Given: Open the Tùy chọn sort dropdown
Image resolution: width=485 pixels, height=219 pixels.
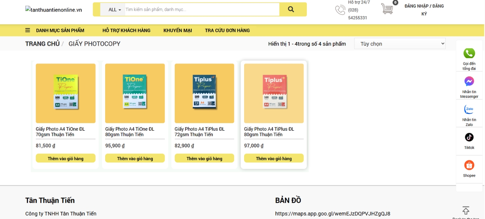Looking at the screenshot, I should click(400, 44).
